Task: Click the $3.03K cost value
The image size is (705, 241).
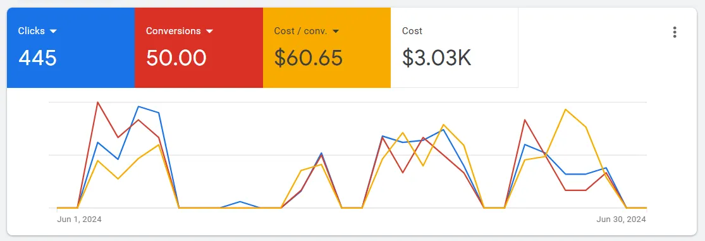Action: point(436,58)
